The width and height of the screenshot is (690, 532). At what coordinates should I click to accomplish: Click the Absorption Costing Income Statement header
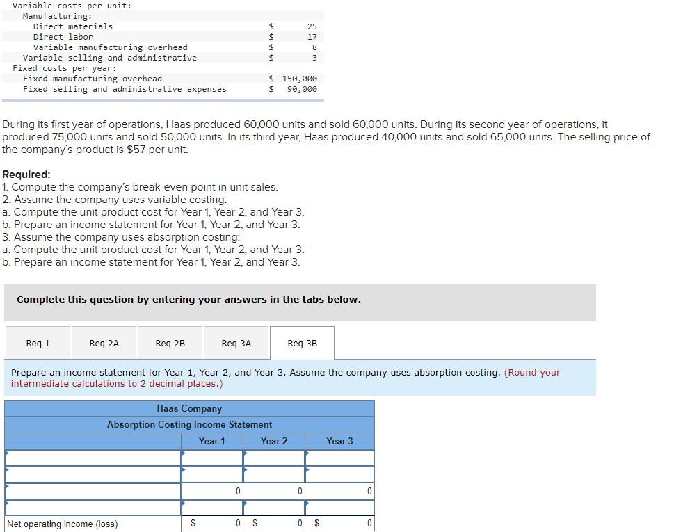pyautogui.click(x=188, y=424)
